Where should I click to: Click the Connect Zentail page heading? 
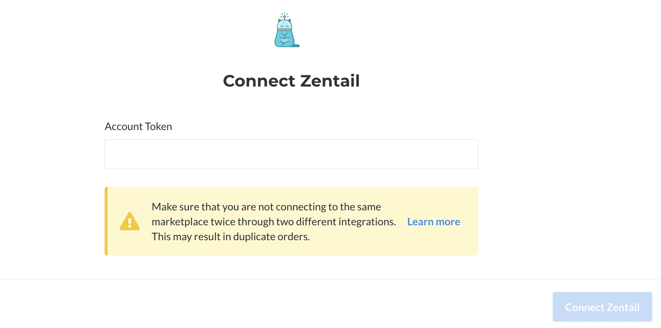291,81
